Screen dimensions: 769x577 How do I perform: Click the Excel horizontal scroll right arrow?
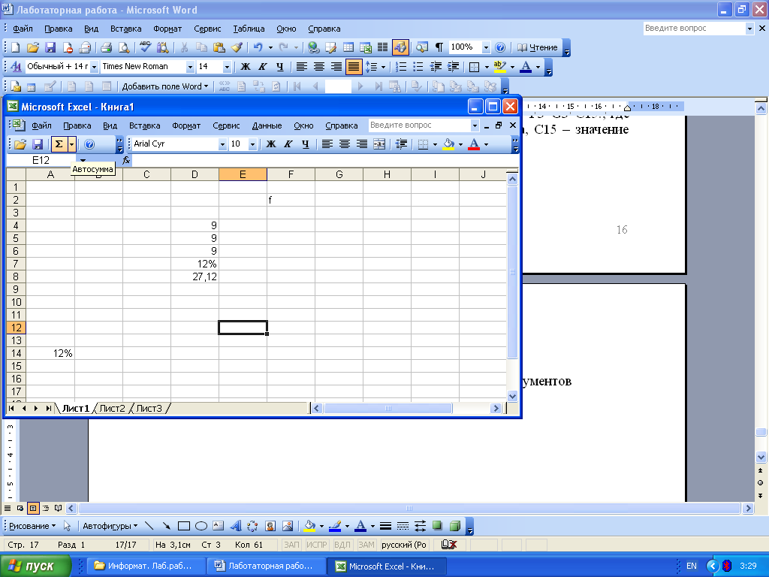(496, 408)
